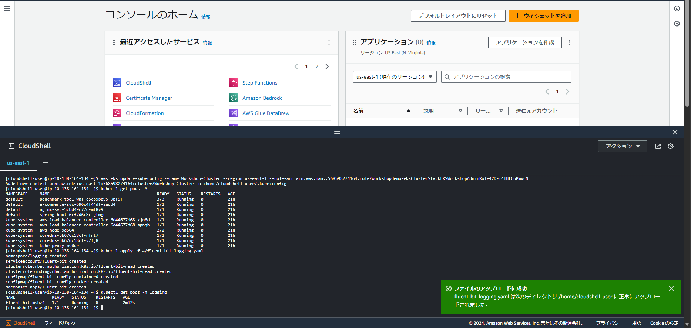Open the プライバシー footer link
This screenshot has height=328, width=691.
point(609,323)
